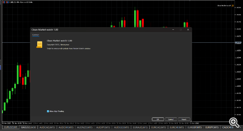Select the AUDUSD,M15 chart tab
The width and height of the screenshot is (243, 131).
coord(121,127)
